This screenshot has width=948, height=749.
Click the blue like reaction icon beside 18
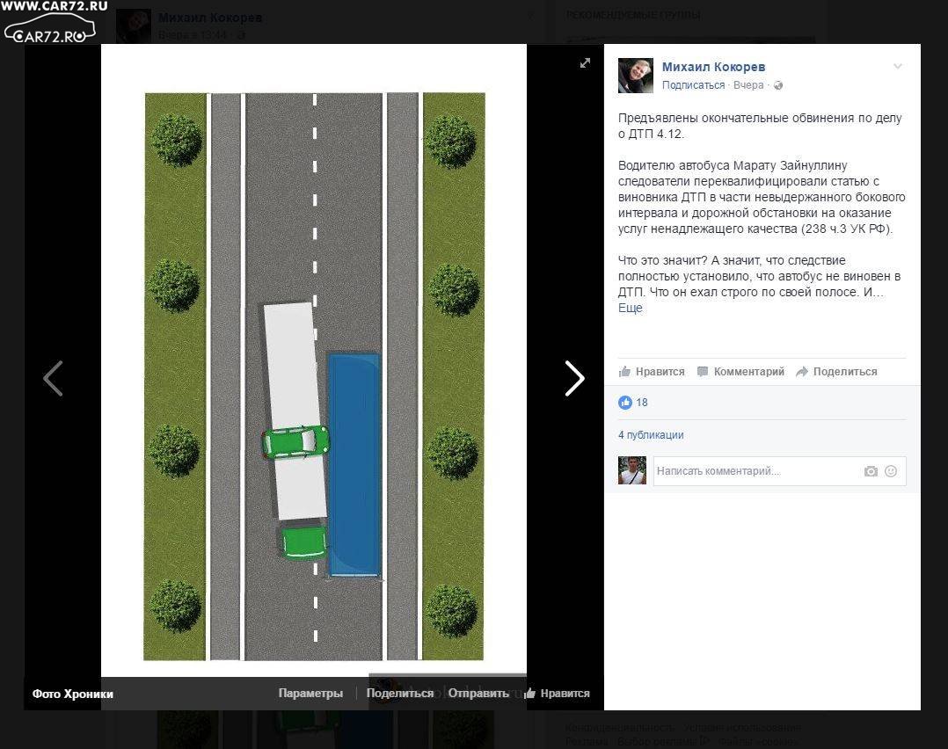[x=625, y=403]
